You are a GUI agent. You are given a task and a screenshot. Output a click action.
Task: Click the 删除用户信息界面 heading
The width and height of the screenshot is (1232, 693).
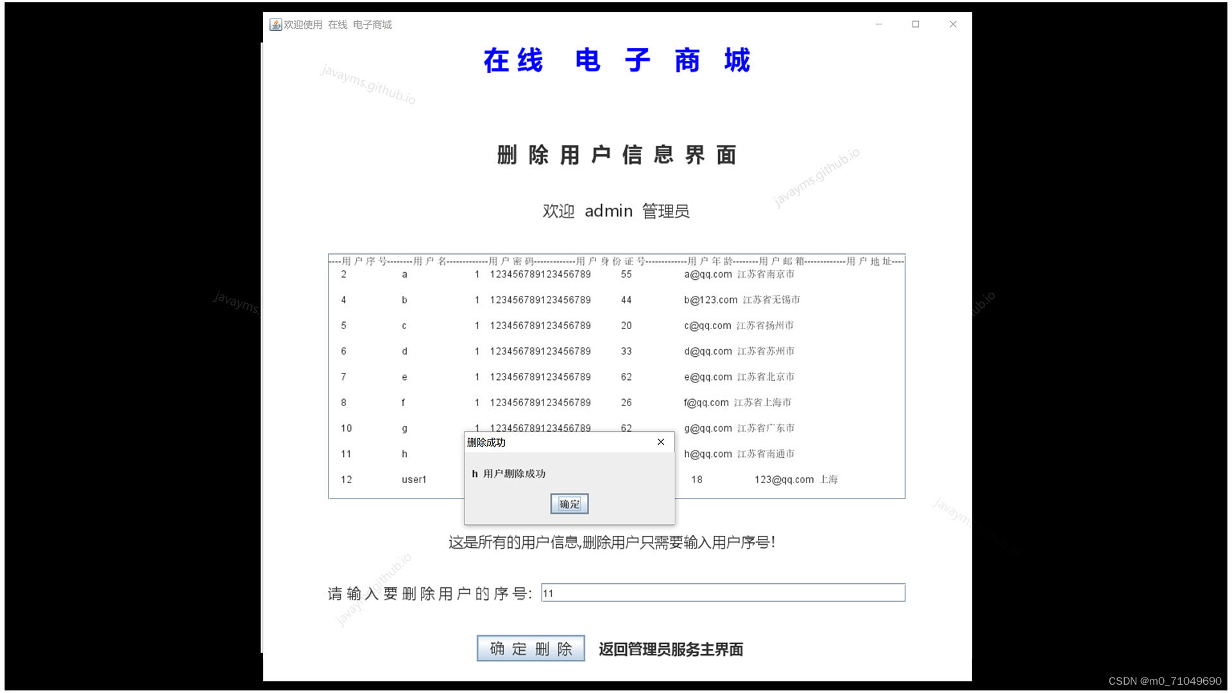616,155
